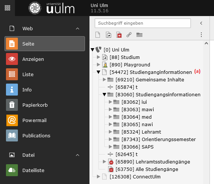Select the external link page icon
The width and height of the screenshot is (214, 184).
(x=129, y=35)
